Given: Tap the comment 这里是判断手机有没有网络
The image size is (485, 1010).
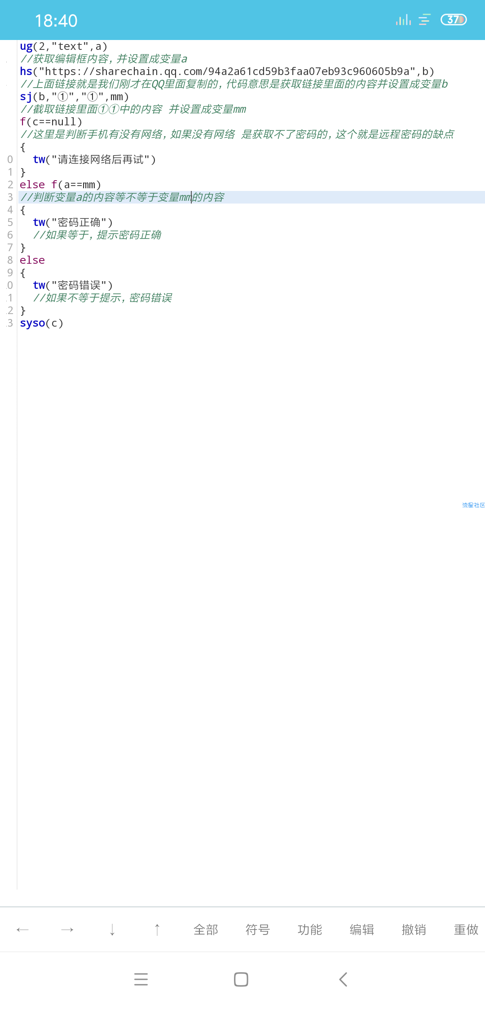Looking at the screenshot, I should (x=237, y=134).
